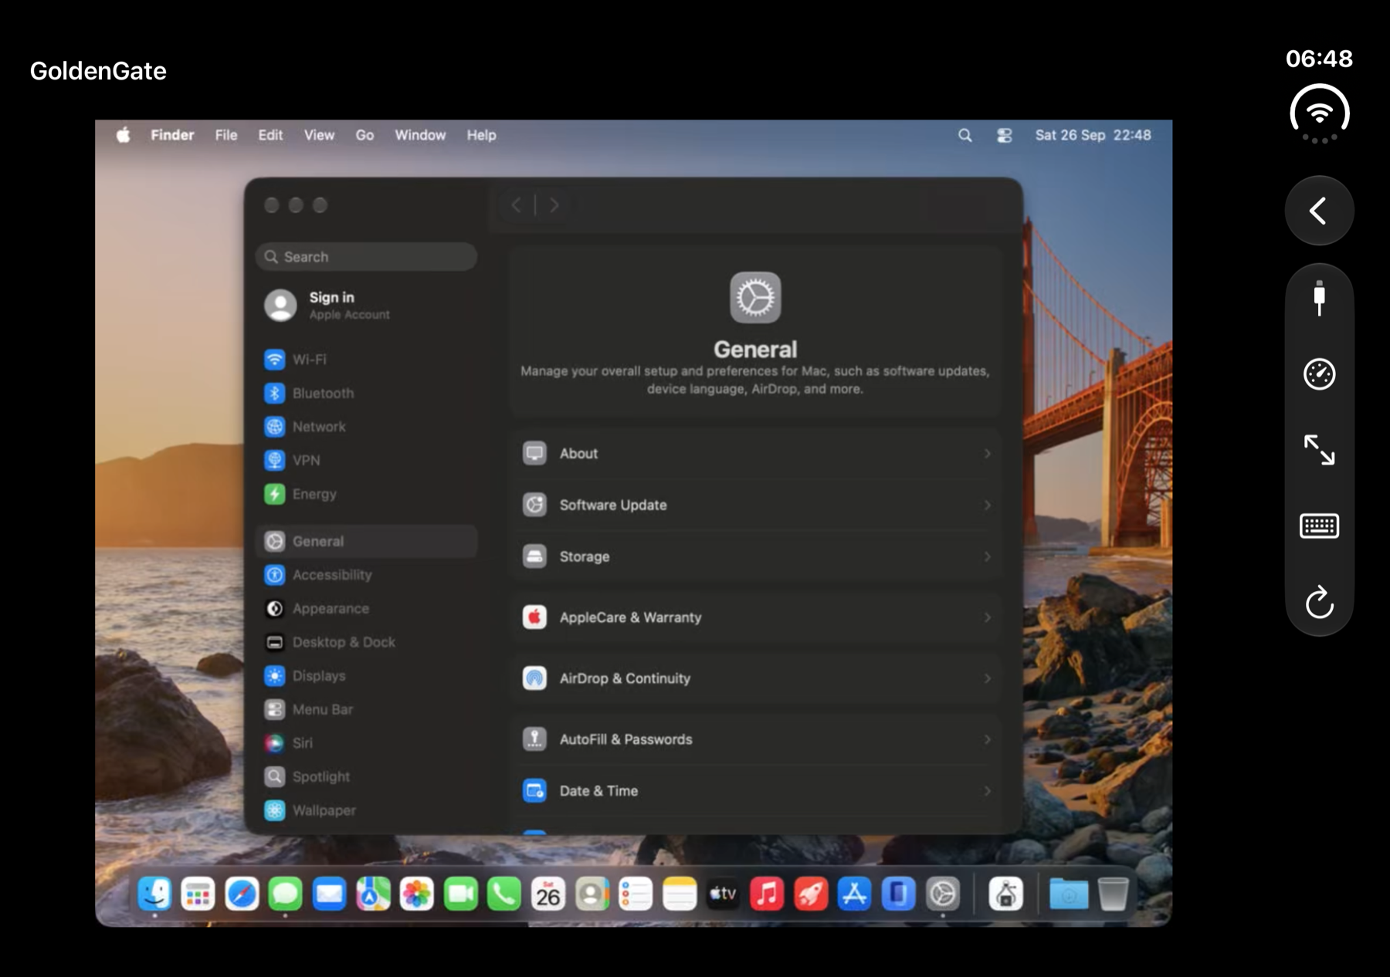Select Energy in the sidebar
Viewport: 1390px width, 977px height.
click(x=366, y=494)
